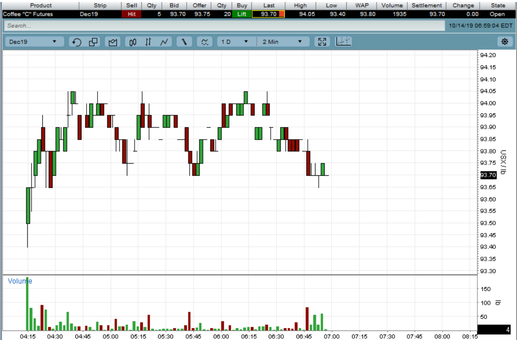Open chart settings gear icon

505,41
